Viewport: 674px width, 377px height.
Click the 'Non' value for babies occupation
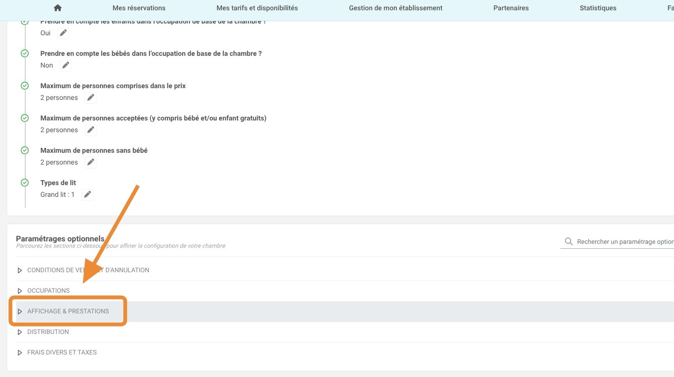click(x=47, y=65)
